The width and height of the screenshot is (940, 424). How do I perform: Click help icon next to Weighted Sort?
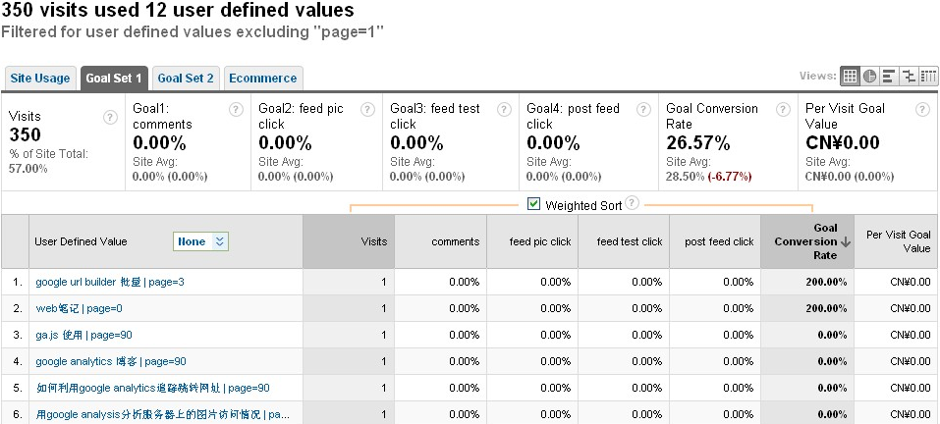point(633,203)
